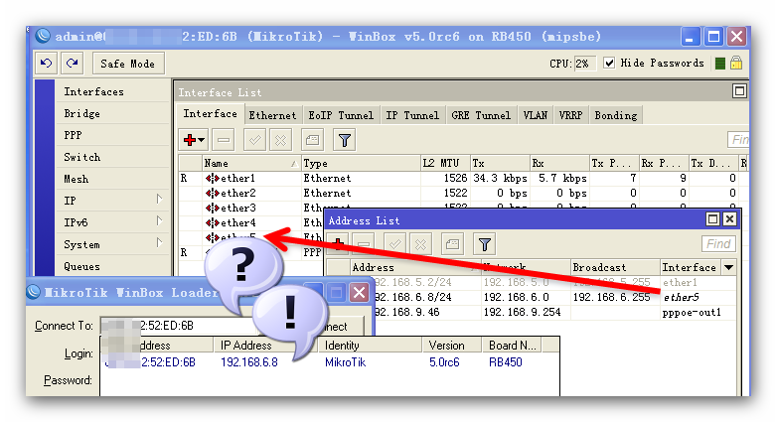Sort by the Type column header
The image size is (777, 422).
pyautogui.click(x=361, y=163)
